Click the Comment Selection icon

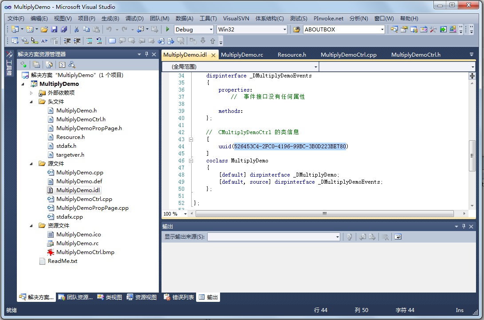tap(90, 41)
